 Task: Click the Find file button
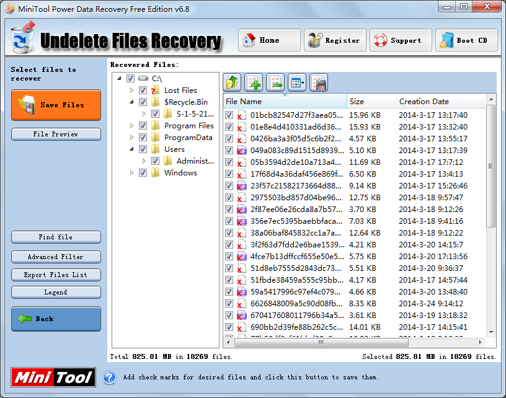56,237
